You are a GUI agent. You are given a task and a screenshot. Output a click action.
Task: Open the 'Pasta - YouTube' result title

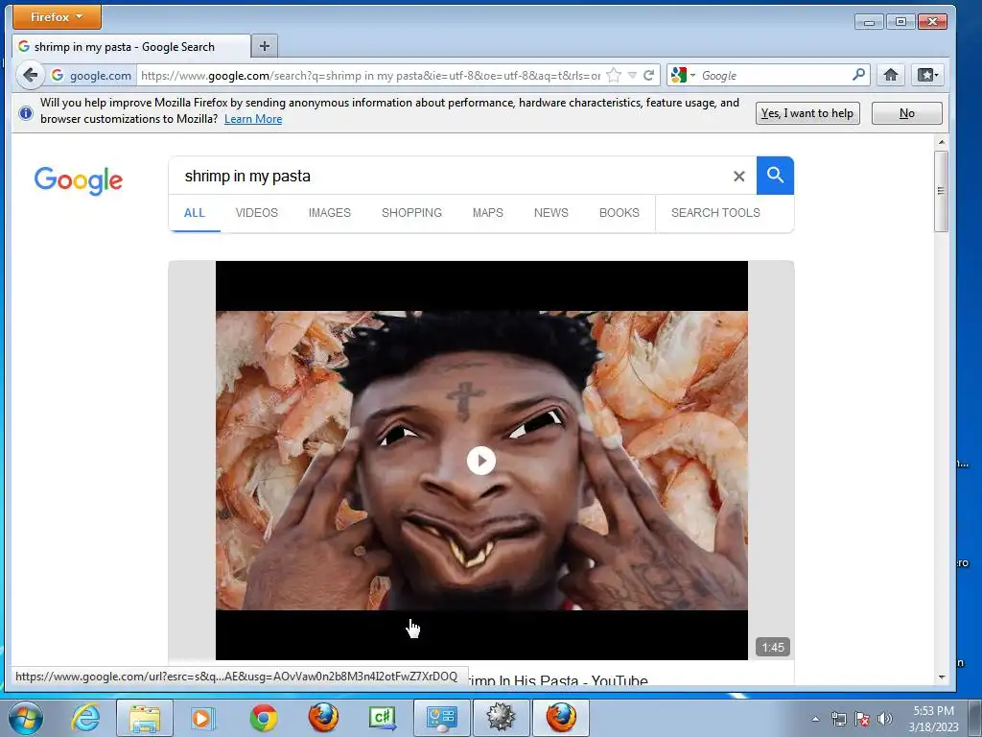pyautogui.click(x=557, y=680)
